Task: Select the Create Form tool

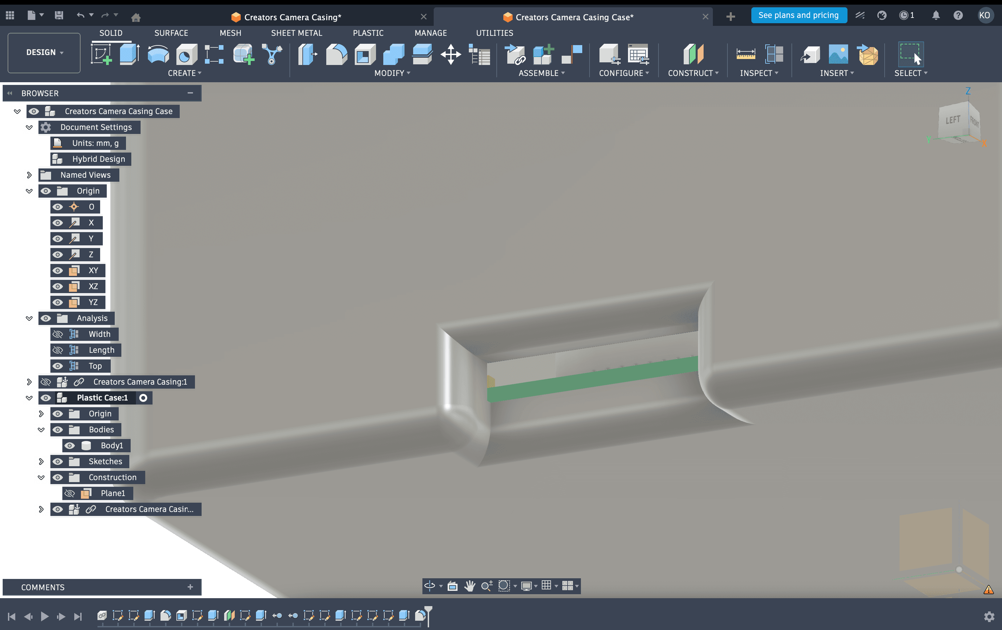Action: [x=243, y=54]
